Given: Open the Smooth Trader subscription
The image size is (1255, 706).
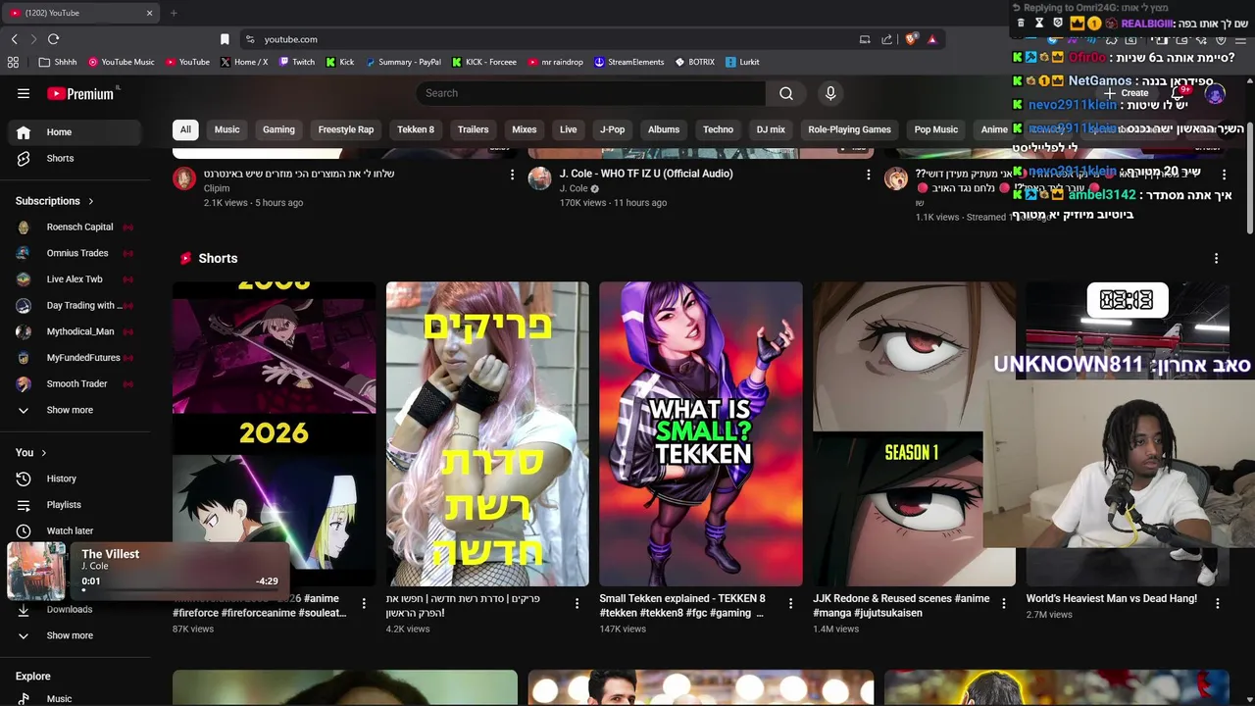Looking at the screenshot, I should [76, 383].
